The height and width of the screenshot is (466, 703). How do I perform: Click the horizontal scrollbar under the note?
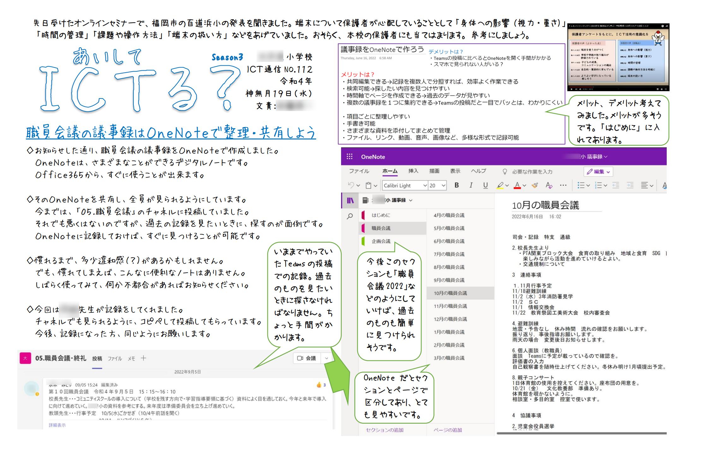click(581, 433)
